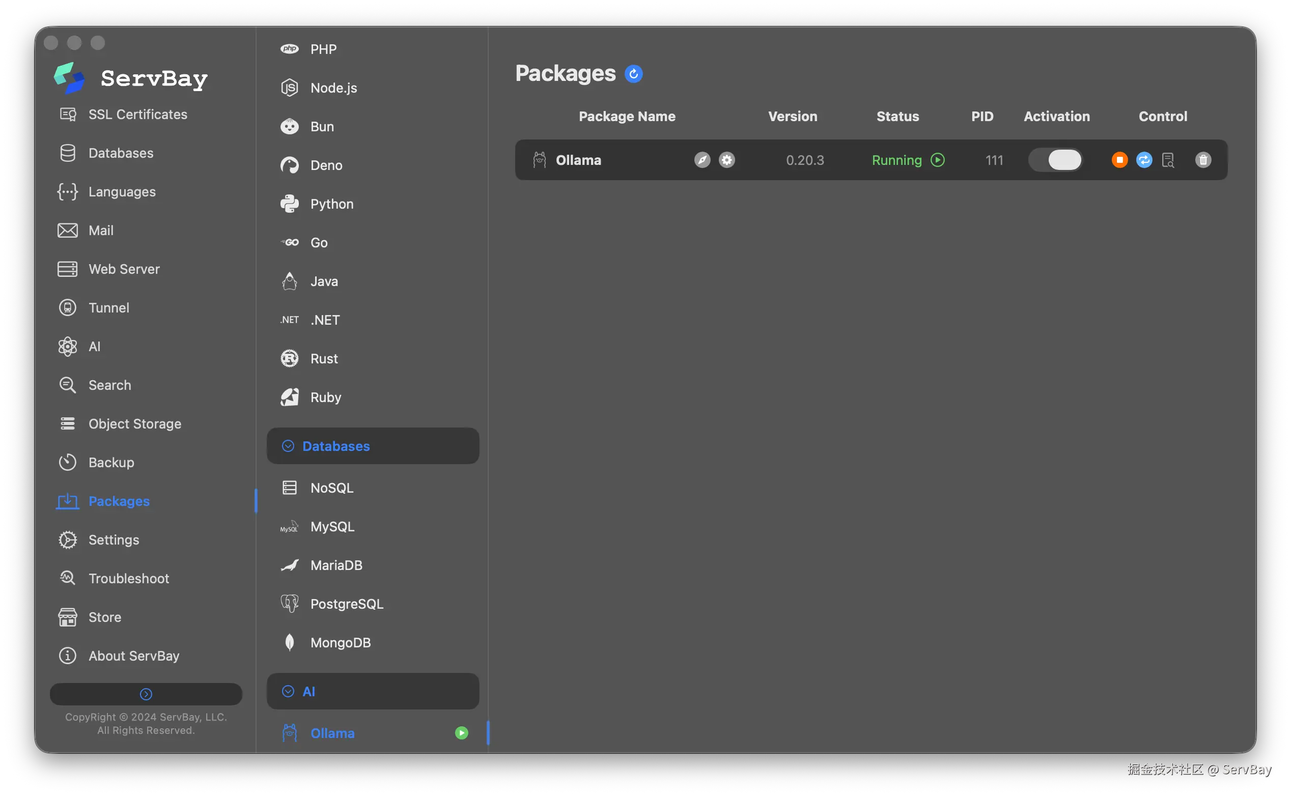The image size is (1291, 796).
Task: Open SSL Certificates in sidebar
Action: point(137,114)
